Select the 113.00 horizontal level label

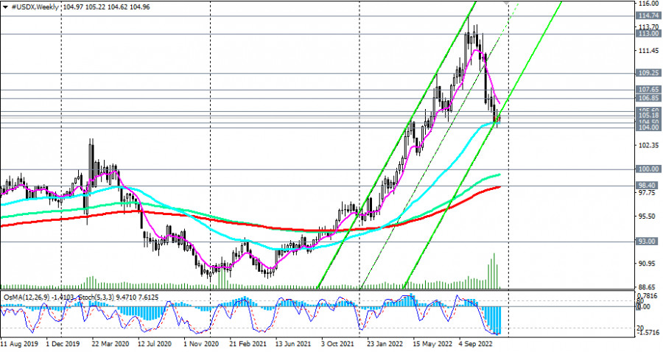pyautogui.click(x=648, y=34)
